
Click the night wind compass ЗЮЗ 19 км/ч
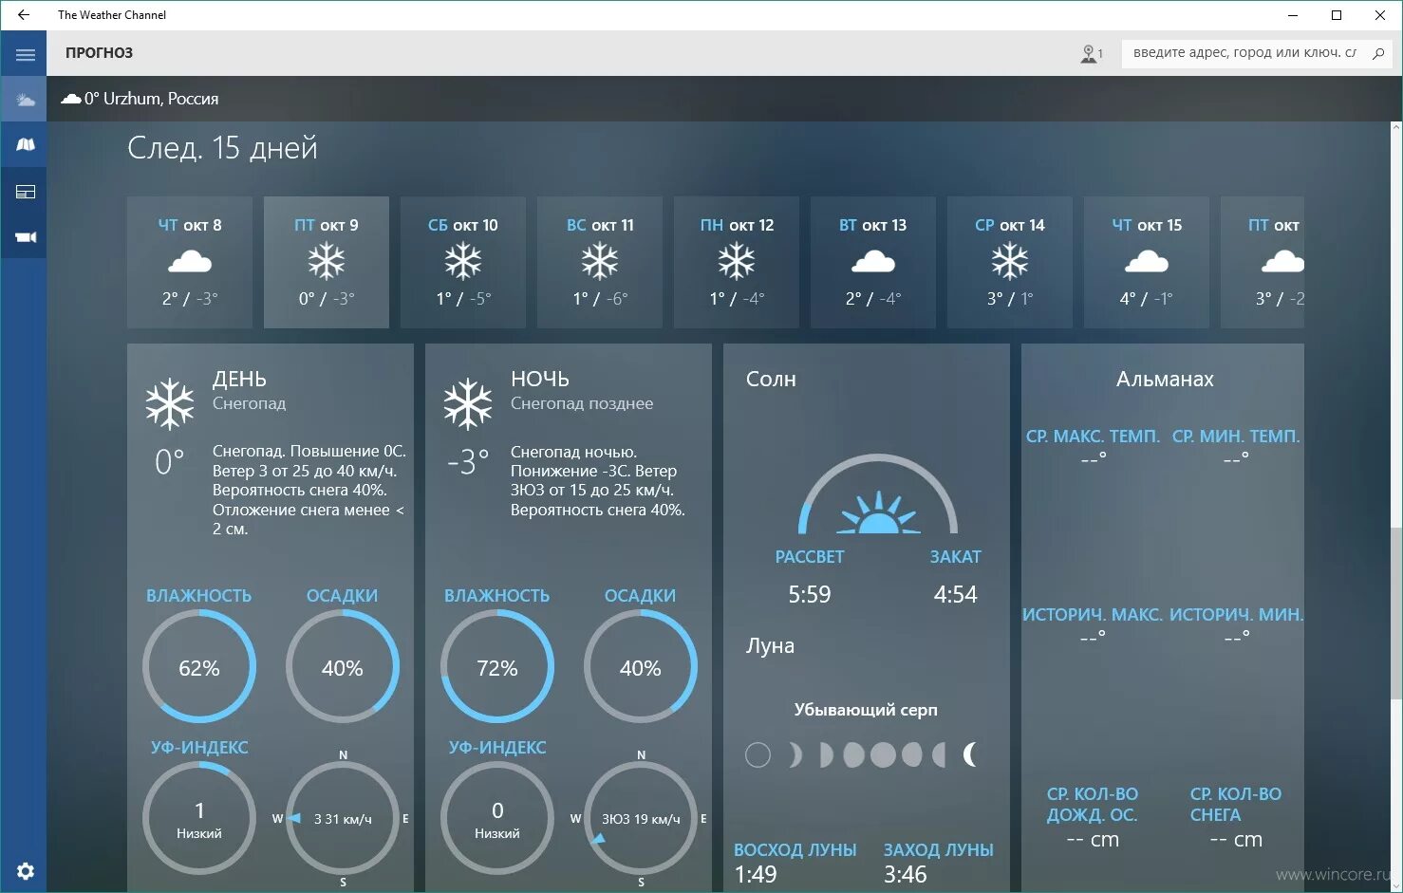click(x=641, y=818)
